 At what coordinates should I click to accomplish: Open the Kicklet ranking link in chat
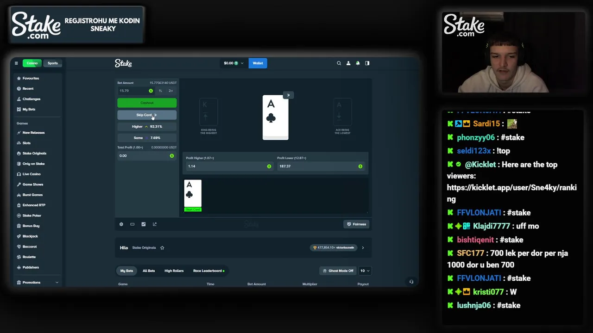click(511, 193)
